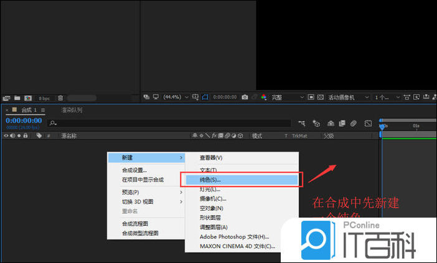Open the 44.4% magnification dropdown

(174, 98)
